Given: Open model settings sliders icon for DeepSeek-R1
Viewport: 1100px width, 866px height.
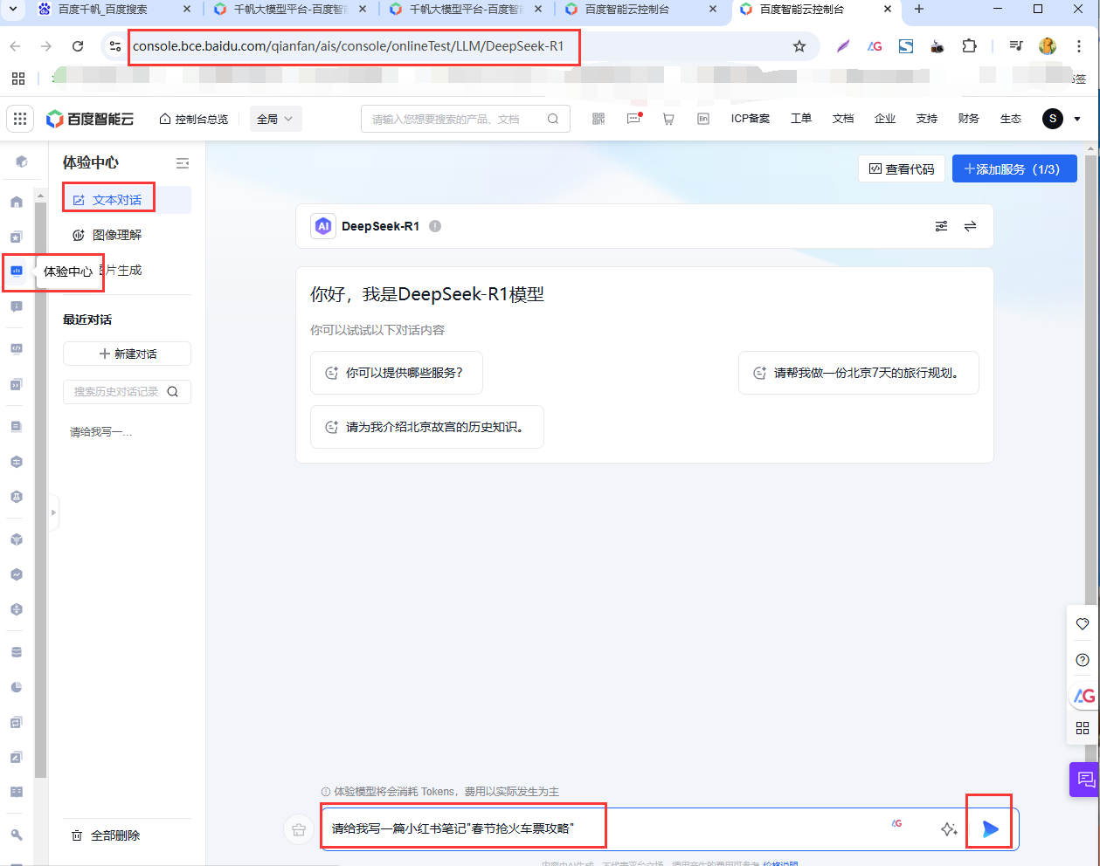Looking at the screenshot, I should coord(941,226).
